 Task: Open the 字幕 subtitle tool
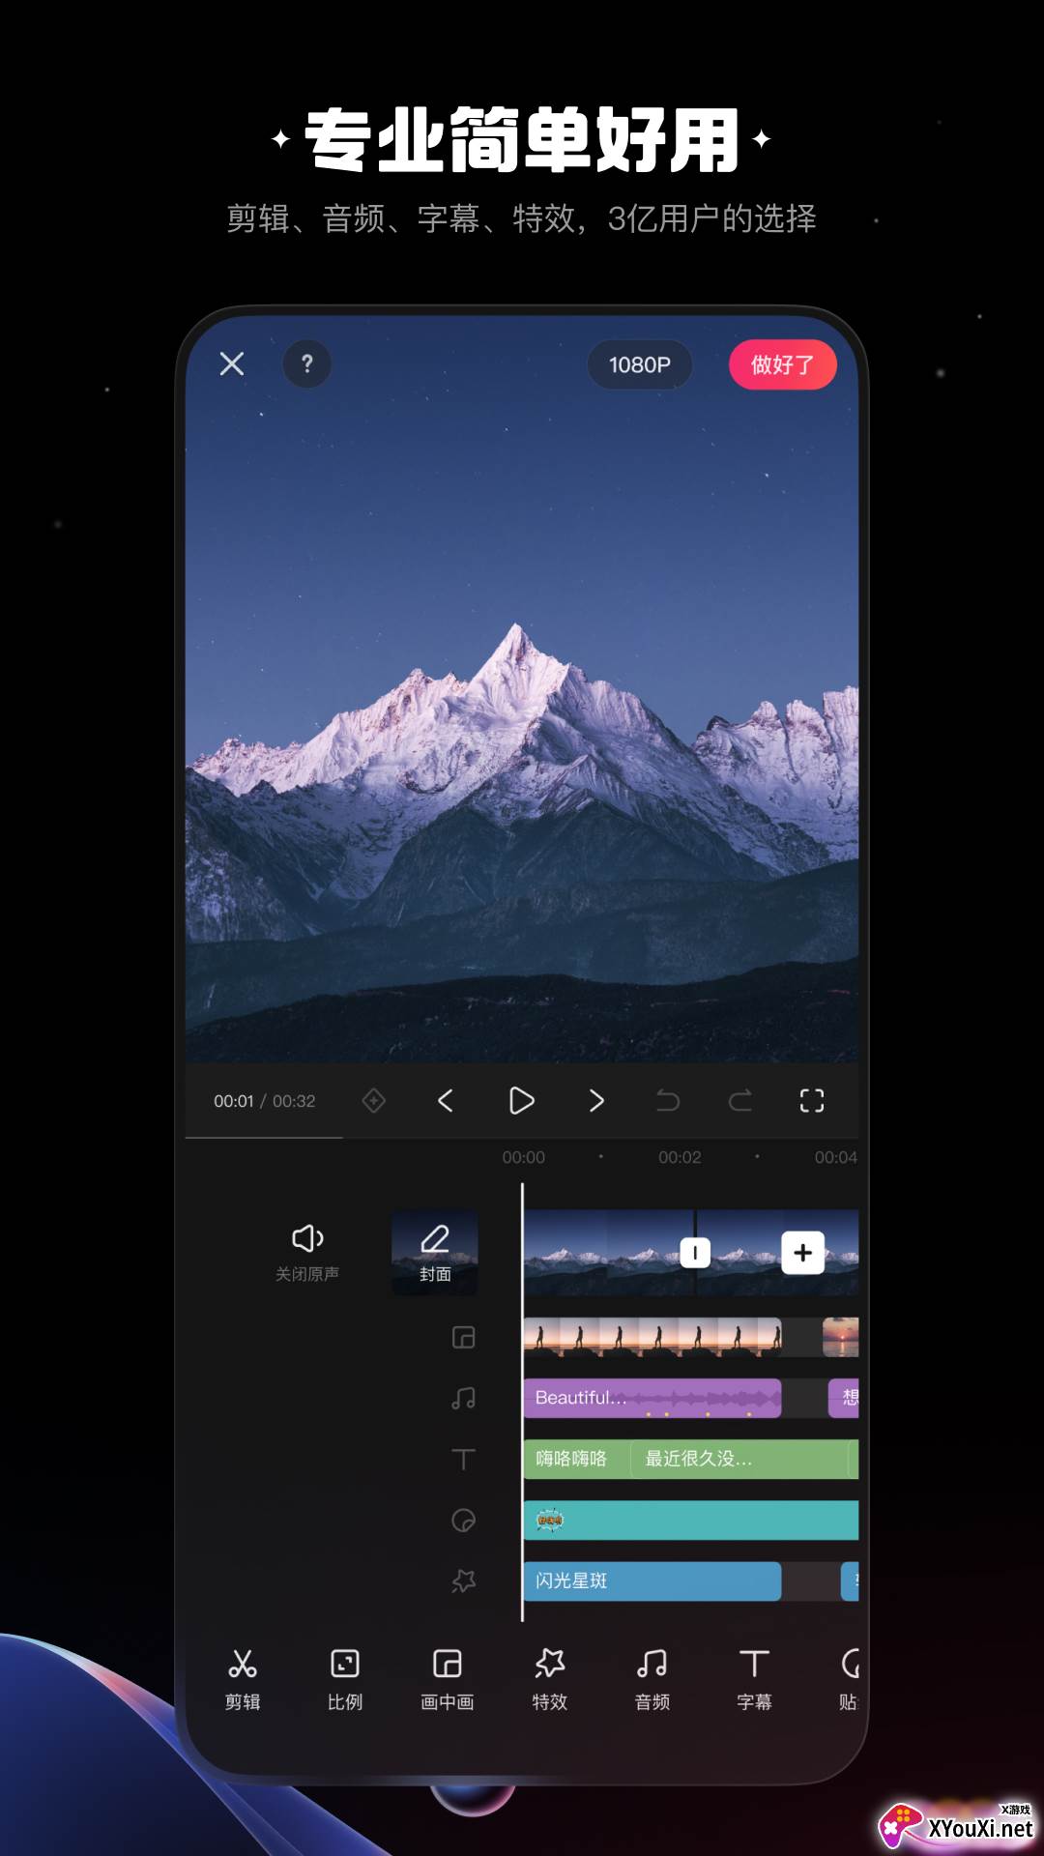(755, 1680)
